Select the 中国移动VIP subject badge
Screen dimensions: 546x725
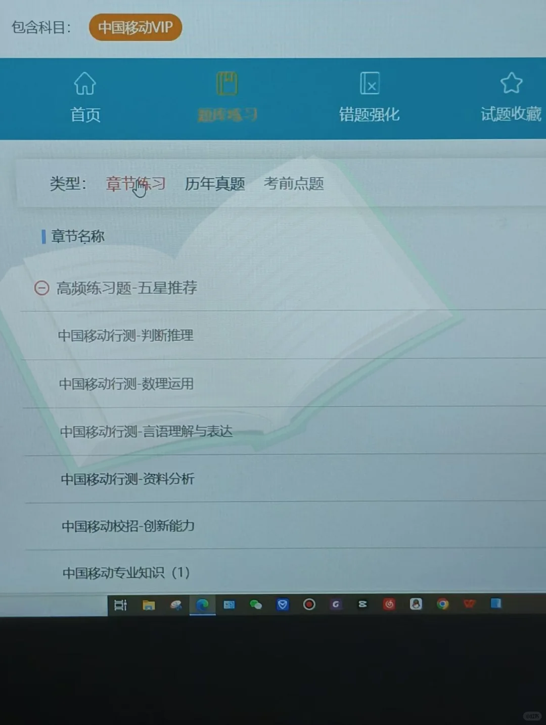pos(135,27)
